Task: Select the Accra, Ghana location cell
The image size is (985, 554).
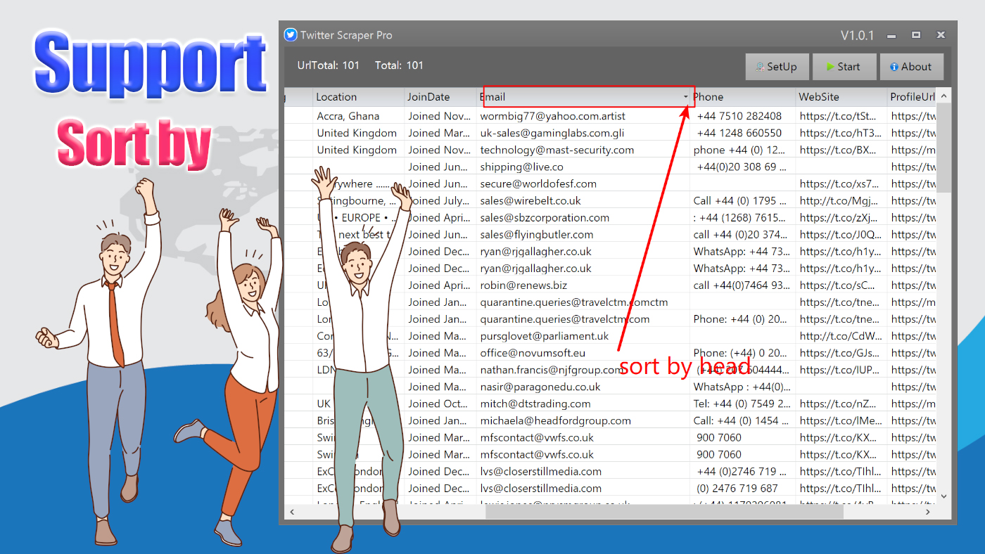Action: [x=348, y=116]
